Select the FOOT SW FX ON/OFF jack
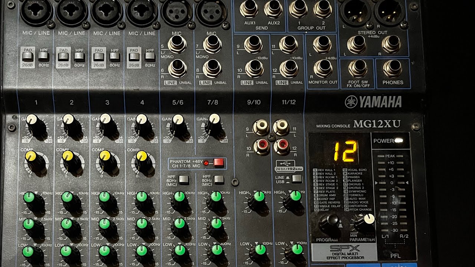The height and width of the screenshot is (267, 475). (x=358, y=69)
